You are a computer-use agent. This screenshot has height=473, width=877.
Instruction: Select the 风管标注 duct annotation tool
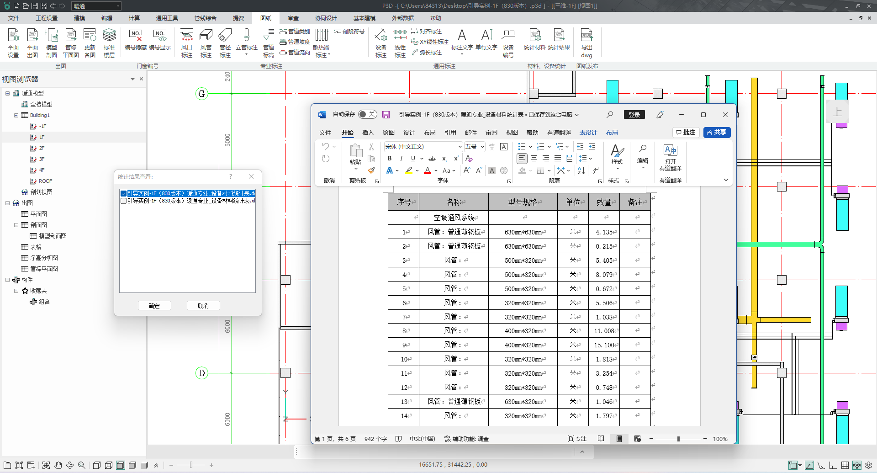(x=206, y=36)
